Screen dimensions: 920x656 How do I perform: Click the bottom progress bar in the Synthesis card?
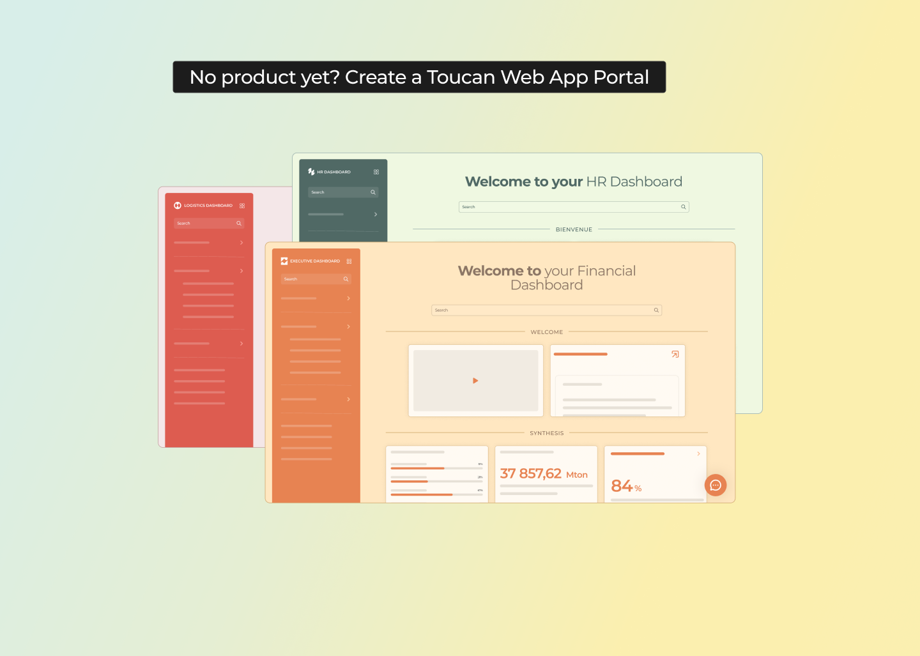(436, 495)
